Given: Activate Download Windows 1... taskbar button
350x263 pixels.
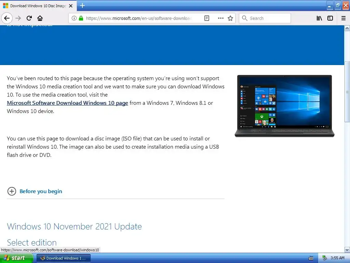Looking at the screenshot, I should point(64,258).
